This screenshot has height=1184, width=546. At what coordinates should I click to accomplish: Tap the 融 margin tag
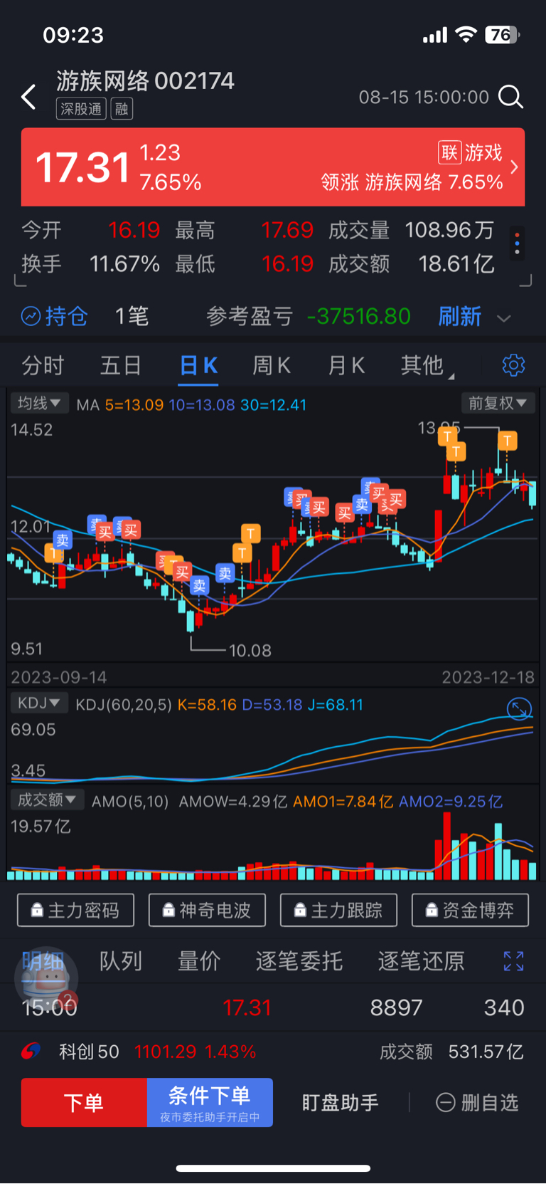(x=122, y=109)
